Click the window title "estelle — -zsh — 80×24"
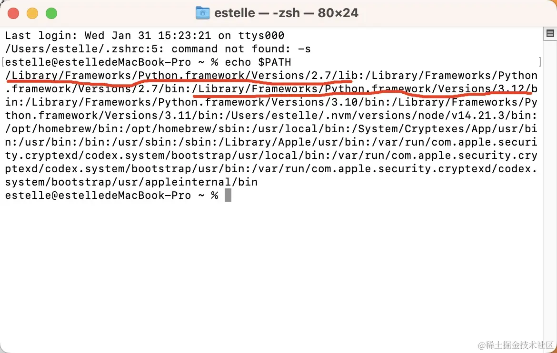 tap(286, 13)
